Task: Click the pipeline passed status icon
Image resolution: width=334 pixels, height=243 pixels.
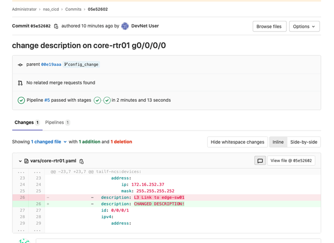Action: click(21, 100)
